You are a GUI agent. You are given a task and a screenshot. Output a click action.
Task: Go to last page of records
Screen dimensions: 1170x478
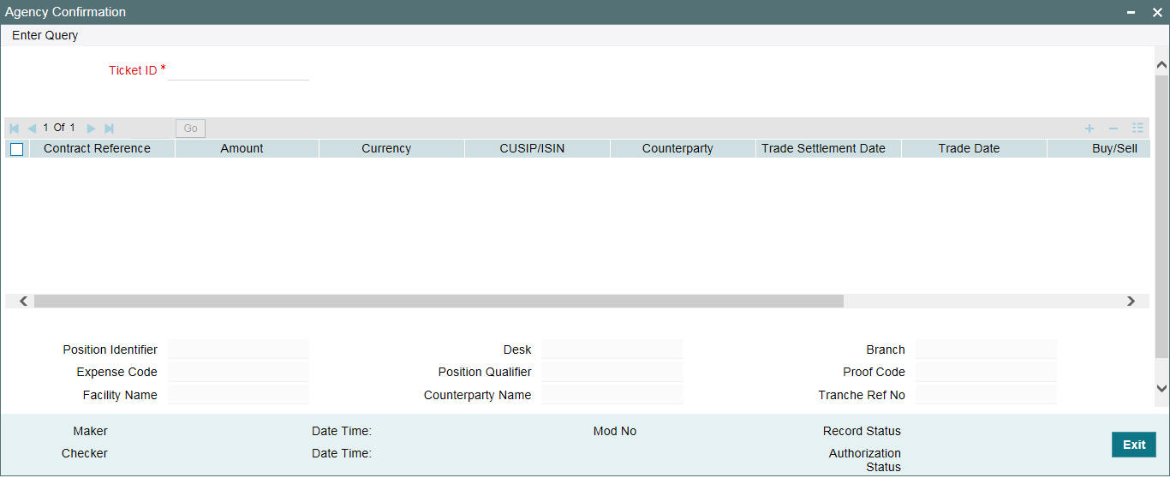pyautogui.click(x=109, y=128)
